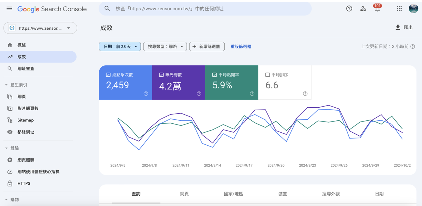This screenshot has height=206, width=422.
Task: Check the 平均排序 checkbox
Action: (x=267, y=75)
